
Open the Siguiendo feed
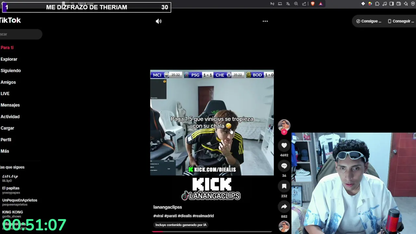(11, 71)
